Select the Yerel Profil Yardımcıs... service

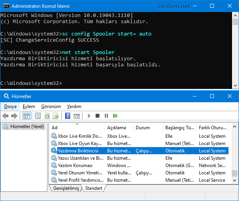tap(140, 180)
